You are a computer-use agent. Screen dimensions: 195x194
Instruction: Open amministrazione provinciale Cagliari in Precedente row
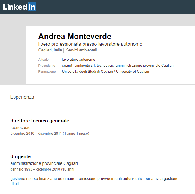145,66
